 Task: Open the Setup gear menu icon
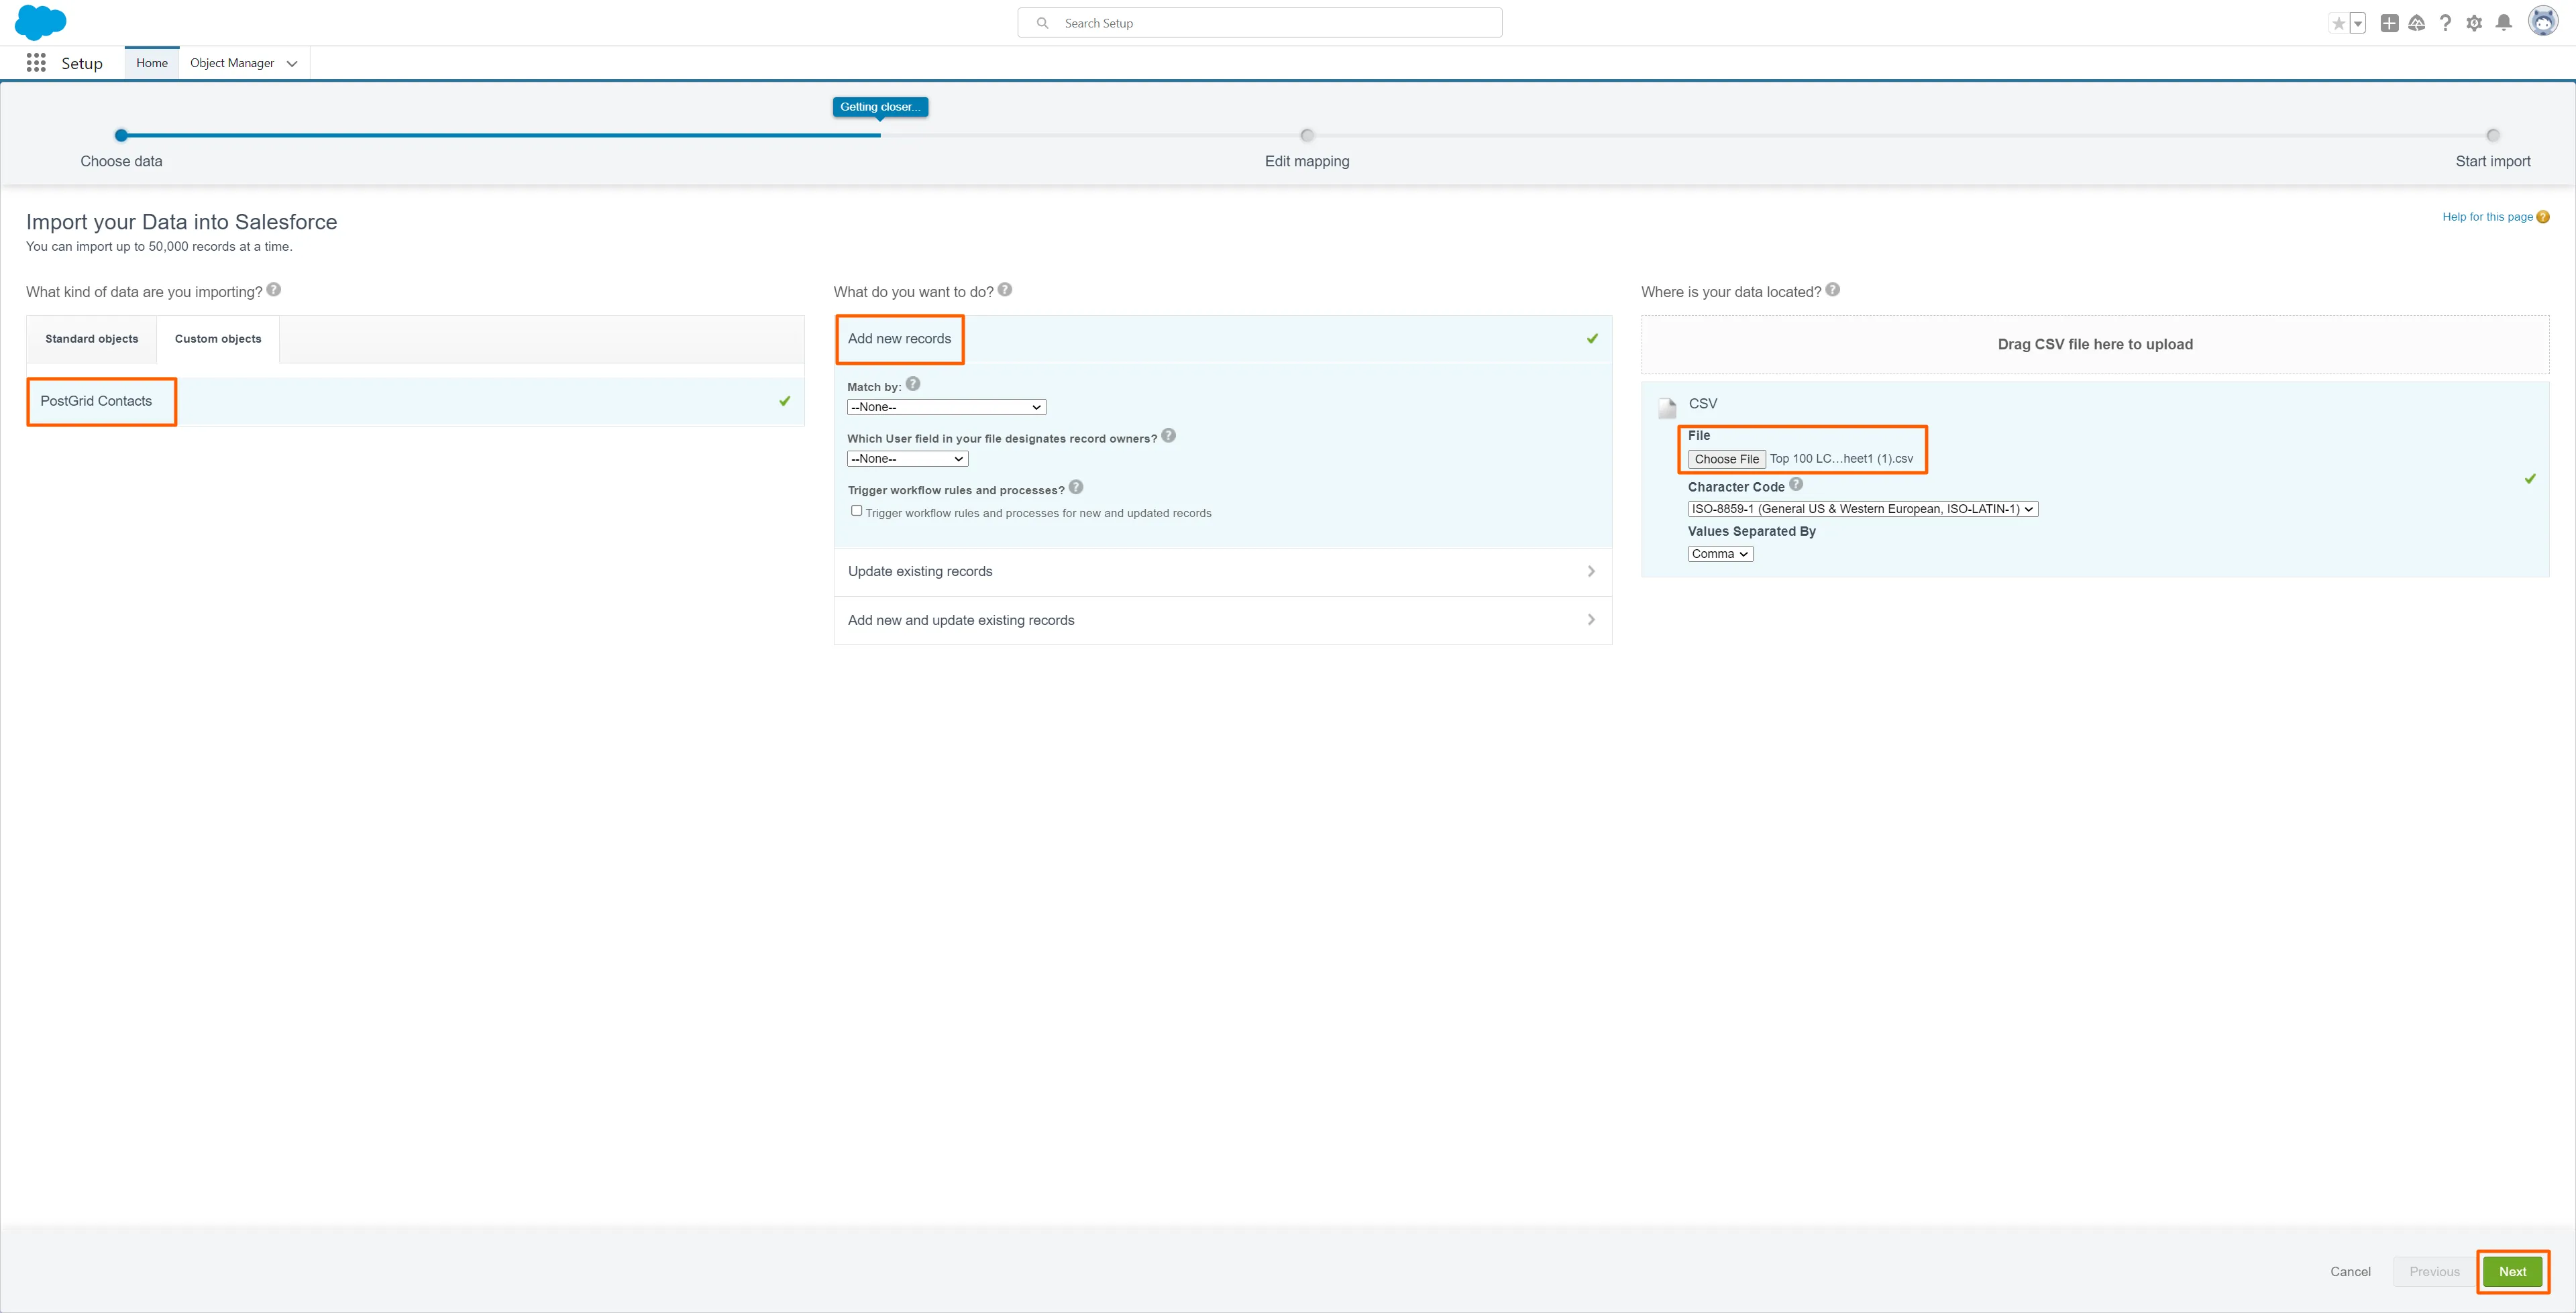tap(2474, 23)
